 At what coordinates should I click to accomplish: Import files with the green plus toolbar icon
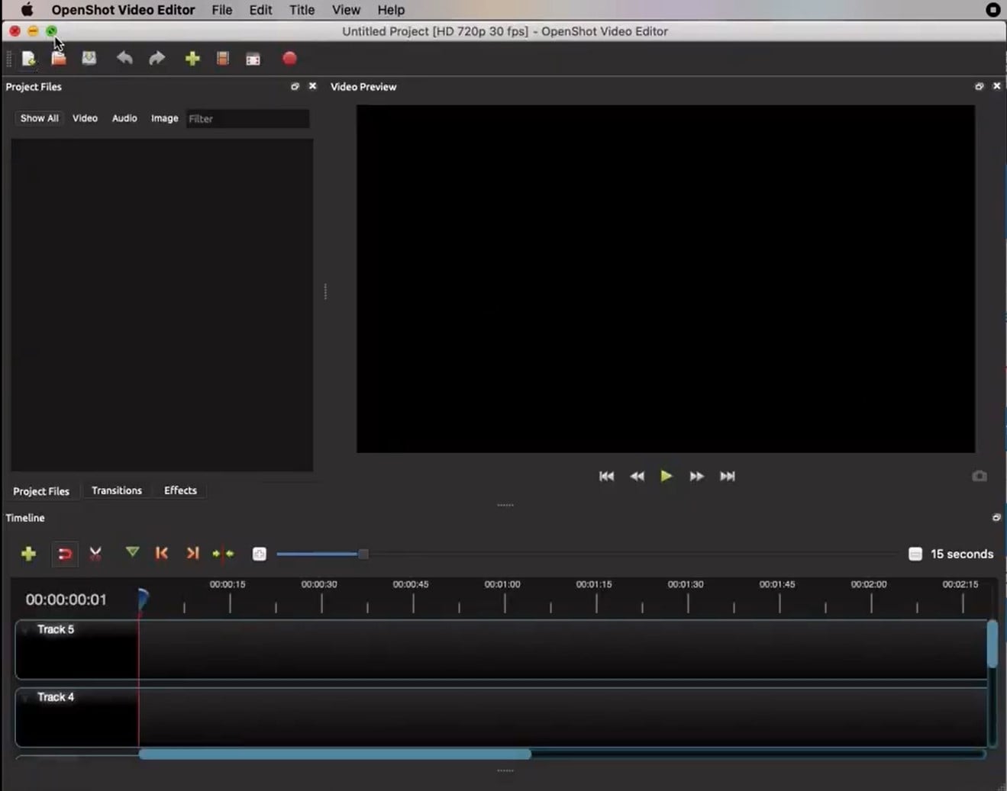coord(192,59)
